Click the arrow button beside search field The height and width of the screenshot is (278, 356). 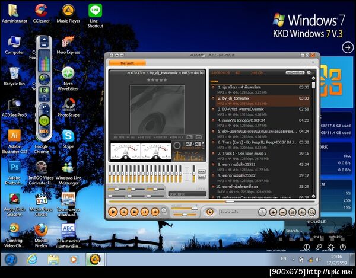pos(262,212)
